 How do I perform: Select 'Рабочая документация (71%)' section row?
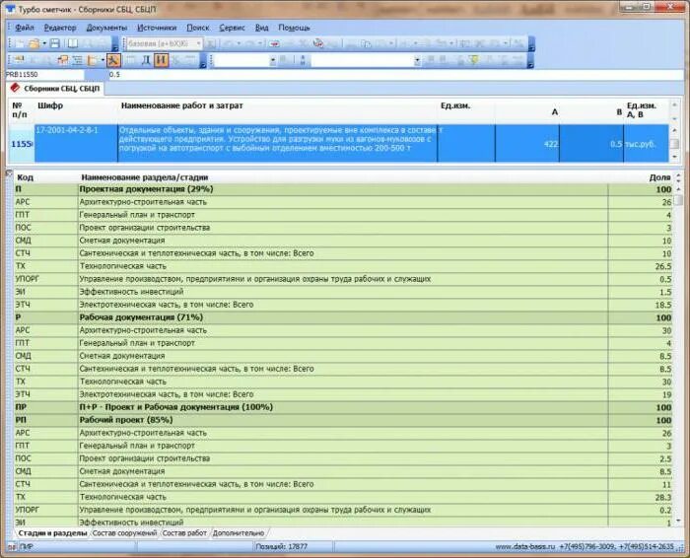(343, 317)
